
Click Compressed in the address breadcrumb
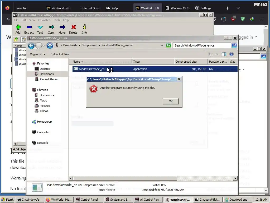[89, 45]
